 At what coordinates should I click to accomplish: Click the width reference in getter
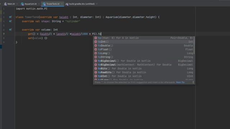tap(45, 34)
